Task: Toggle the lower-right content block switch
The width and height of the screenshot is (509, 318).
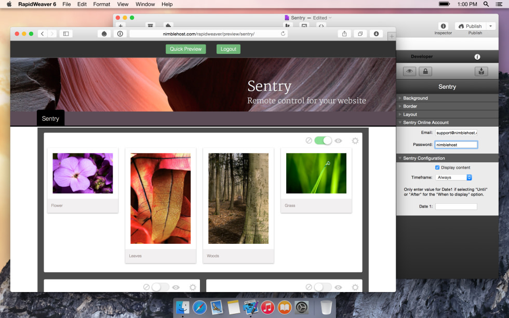Action: (x=323, y=287)
